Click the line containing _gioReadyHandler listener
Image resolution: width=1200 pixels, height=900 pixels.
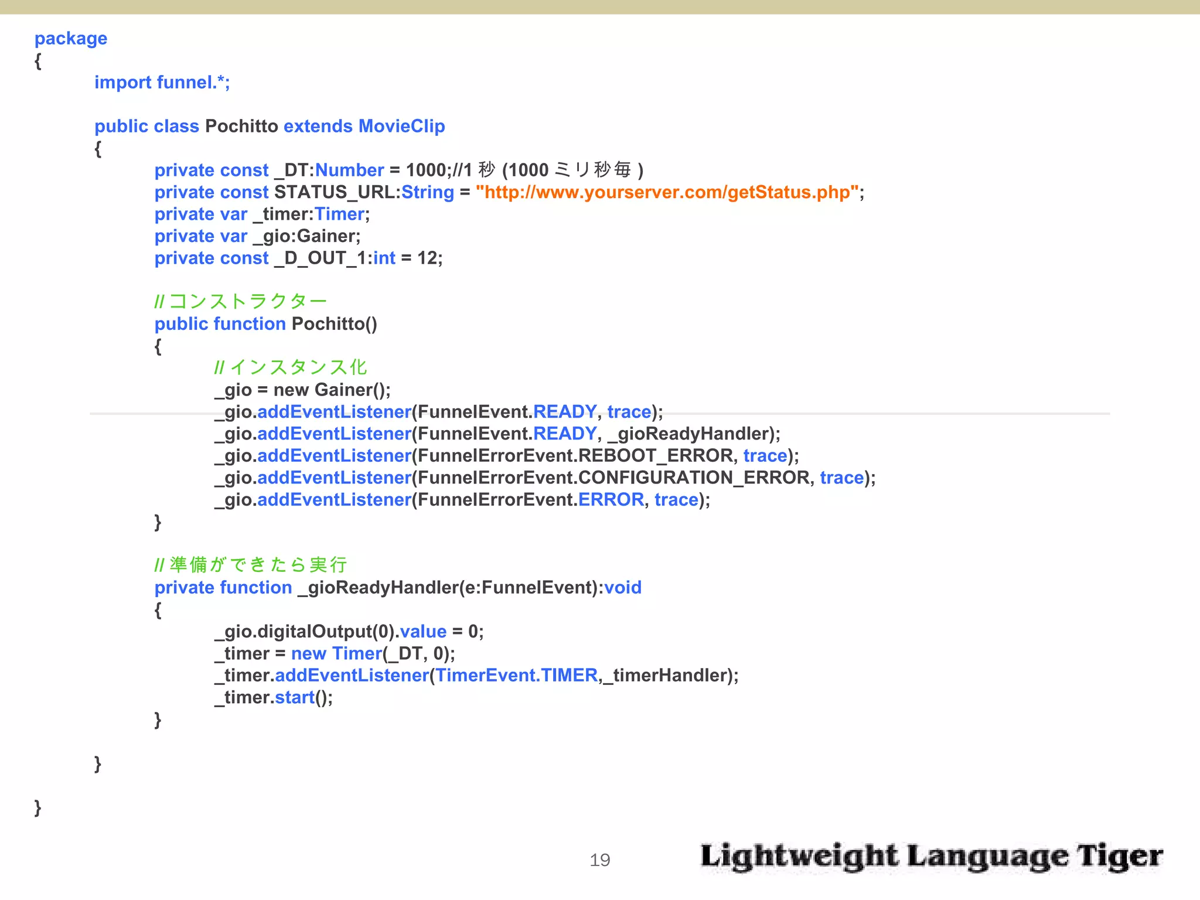click(x=497, y=434)
